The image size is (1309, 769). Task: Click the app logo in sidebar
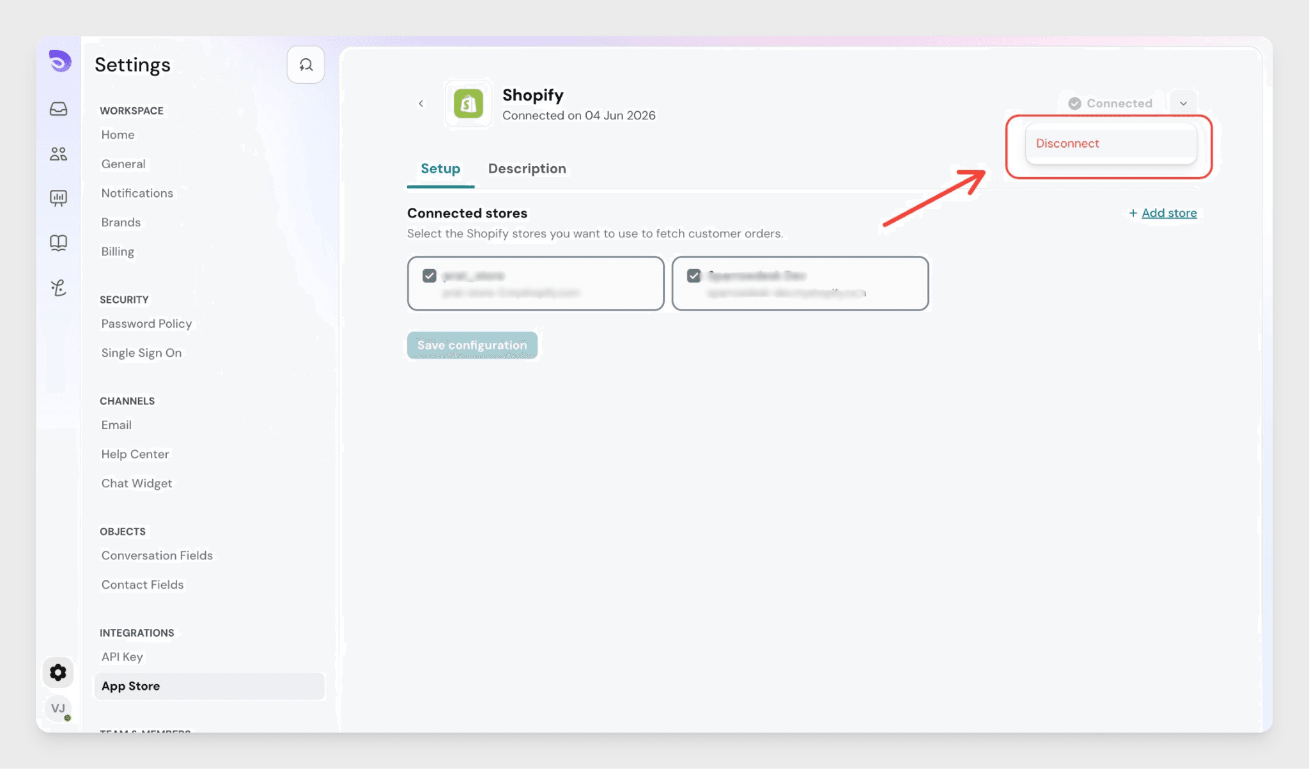pos(59,61)
